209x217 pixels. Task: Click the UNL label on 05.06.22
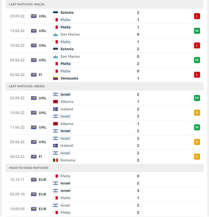click(42, 60)
